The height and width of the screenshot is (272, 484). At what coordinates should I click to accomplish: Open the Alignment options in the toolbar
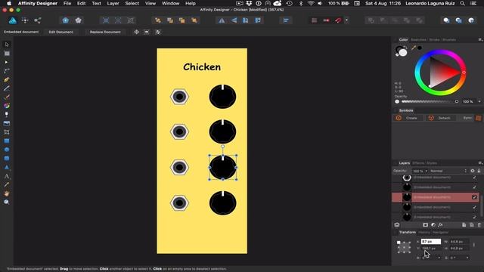point(286,20)
